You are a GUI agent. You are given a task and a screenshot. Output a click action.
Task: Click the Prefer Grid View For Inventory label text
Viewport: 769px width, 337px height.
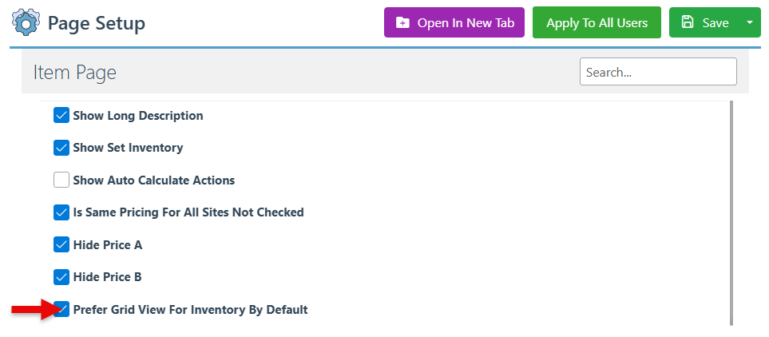pyautogui.click(x=190, y=310)
